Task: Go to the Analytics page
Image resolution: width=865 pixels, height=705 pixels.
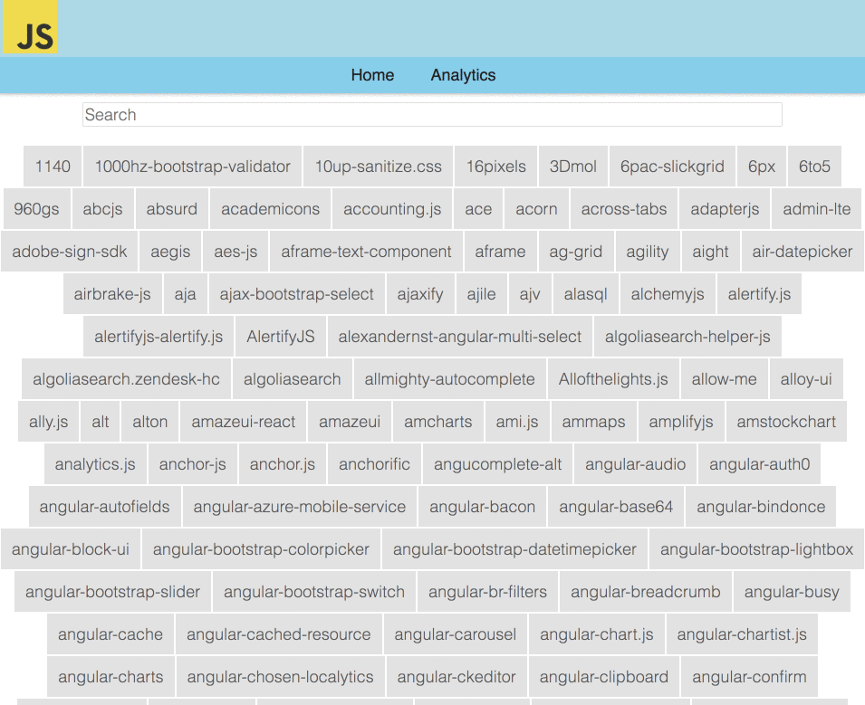Action: (x=463, y=75)
